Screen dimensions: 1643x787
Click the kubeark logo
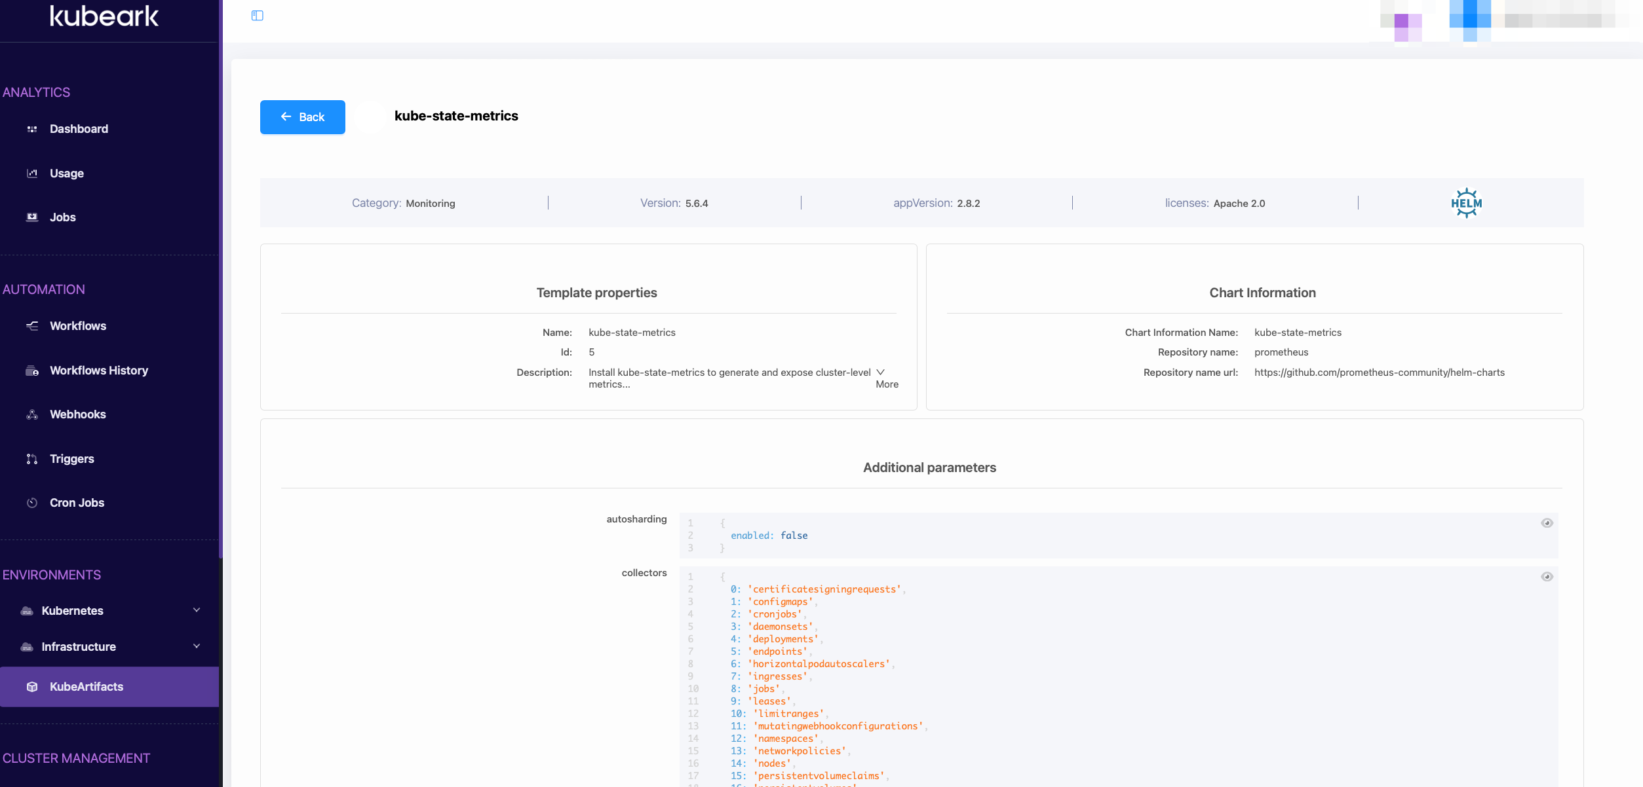pyautogui.click(x=104, y=16)
